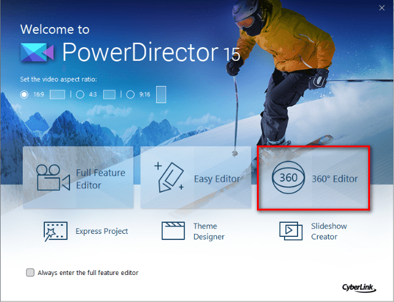
Task: Click the 4:3 ratio text
Action: [x=93, y=95]
